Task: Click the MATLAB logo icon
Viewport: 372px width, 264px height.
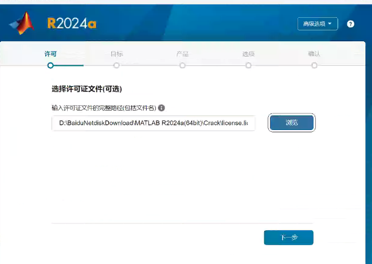Action: click(x=22, y=23)
